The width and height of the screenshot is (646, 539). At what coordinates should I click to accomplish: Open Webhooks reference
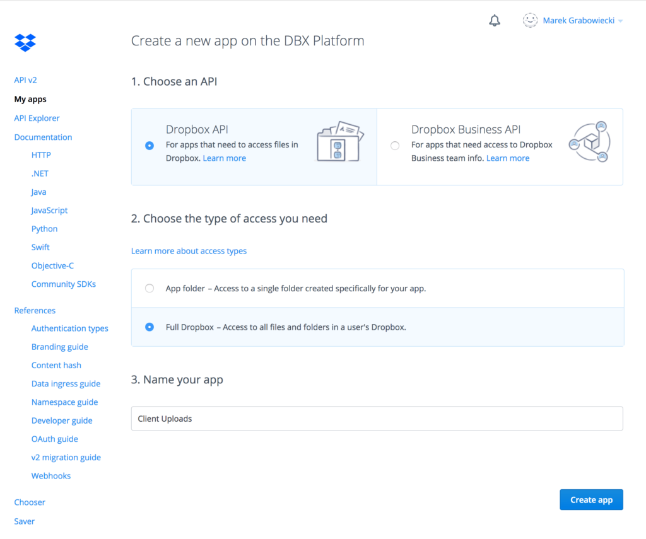click(51, 476)
